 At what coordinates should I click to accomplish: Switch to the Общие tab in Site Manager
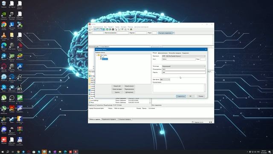[x=154, y=53]
